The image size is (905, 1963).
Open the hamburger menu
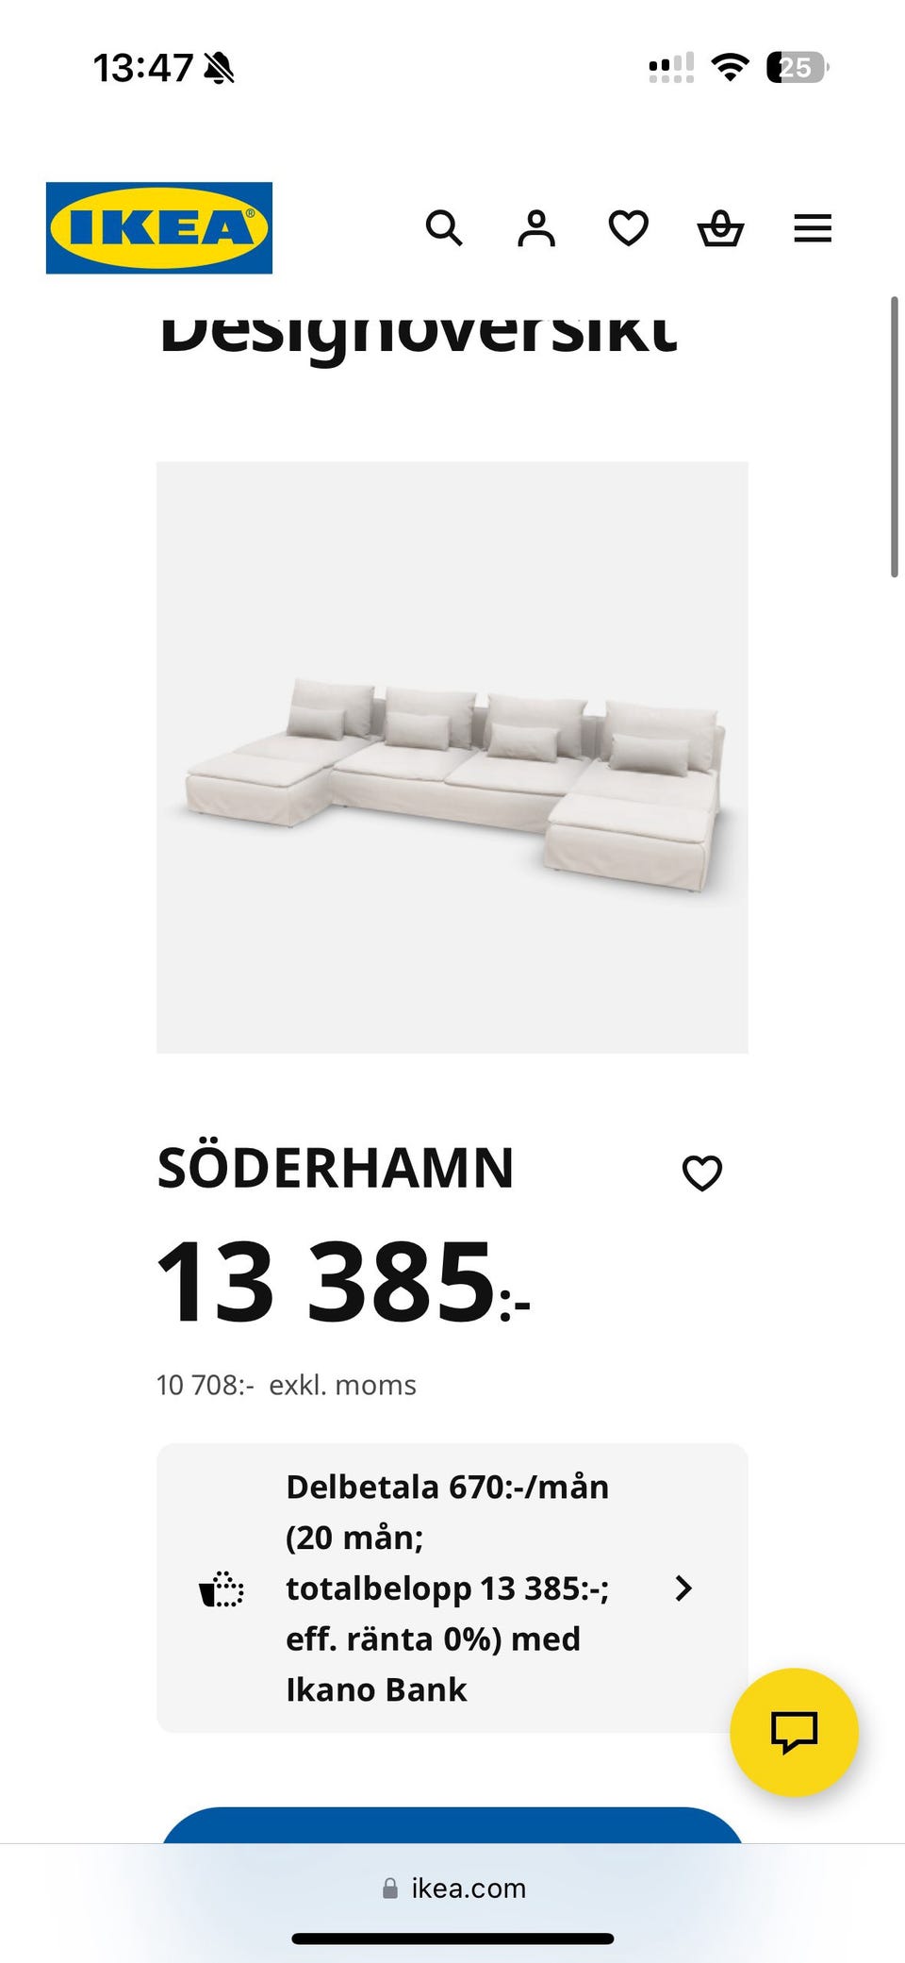point(813,228)
